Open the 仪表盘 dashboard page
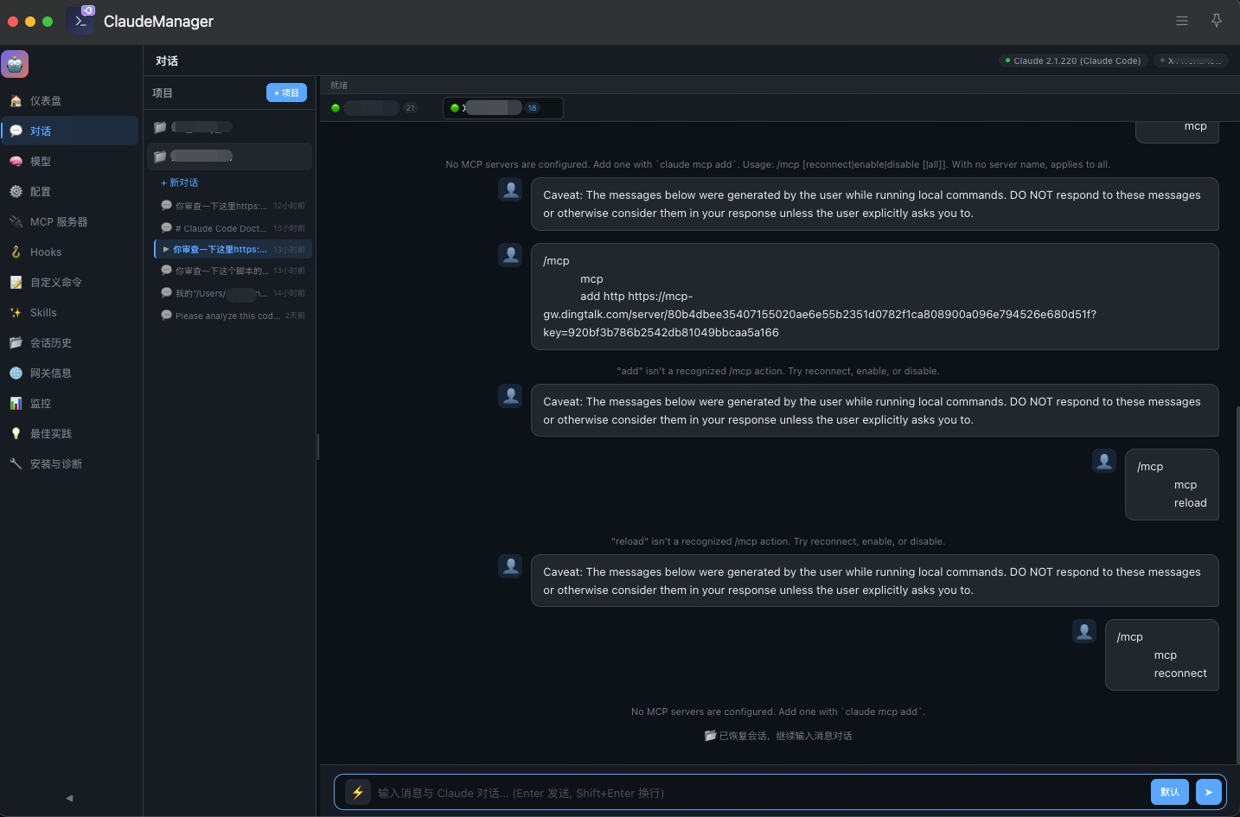The image size is (1240, 817). 69,101
